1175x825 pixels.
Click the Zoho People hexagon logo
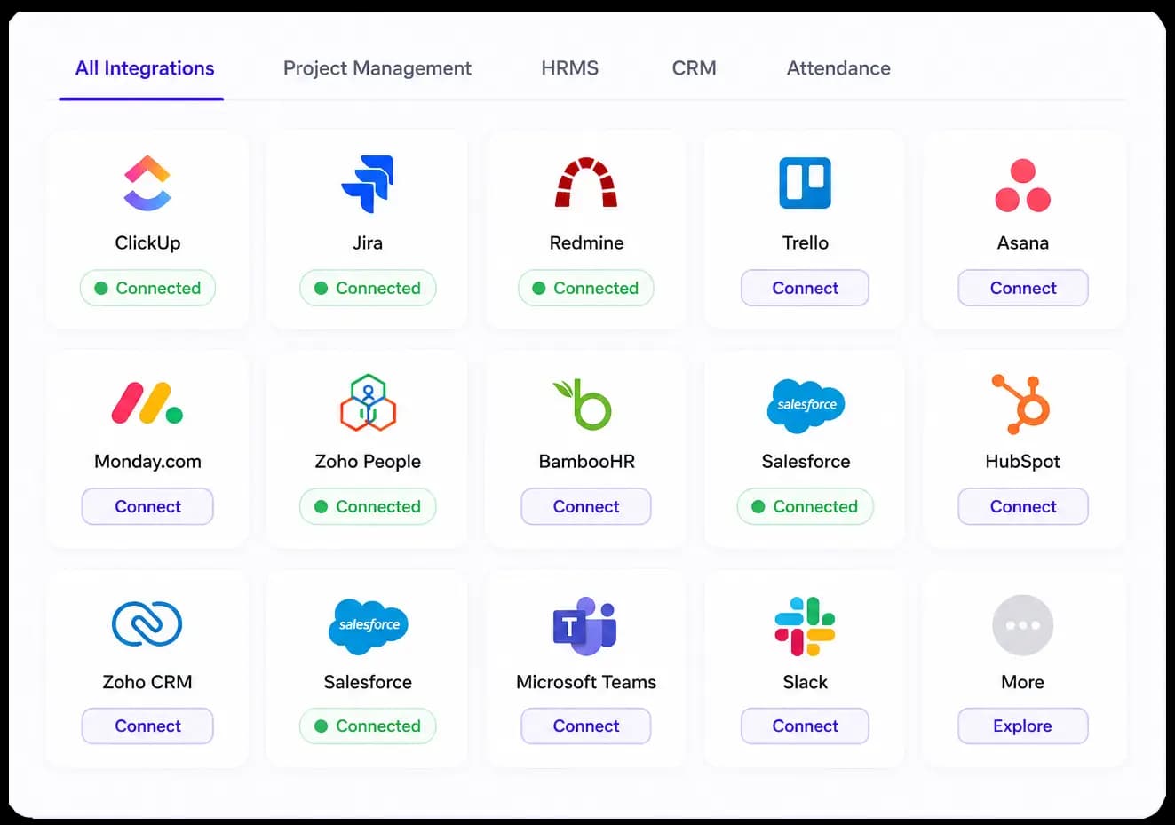[x=368, y=402]
